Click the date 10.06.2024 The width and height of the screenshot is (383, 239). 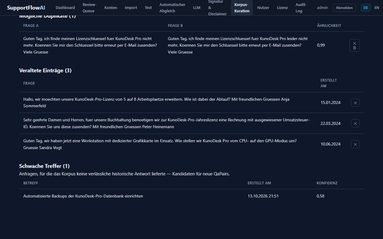tap(331, 144)
